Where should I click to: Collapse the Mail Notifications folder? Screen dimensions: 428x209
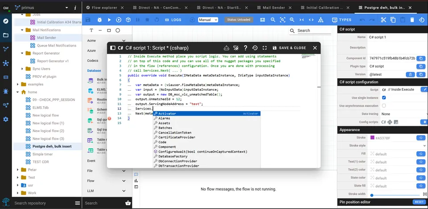point(22,30)
